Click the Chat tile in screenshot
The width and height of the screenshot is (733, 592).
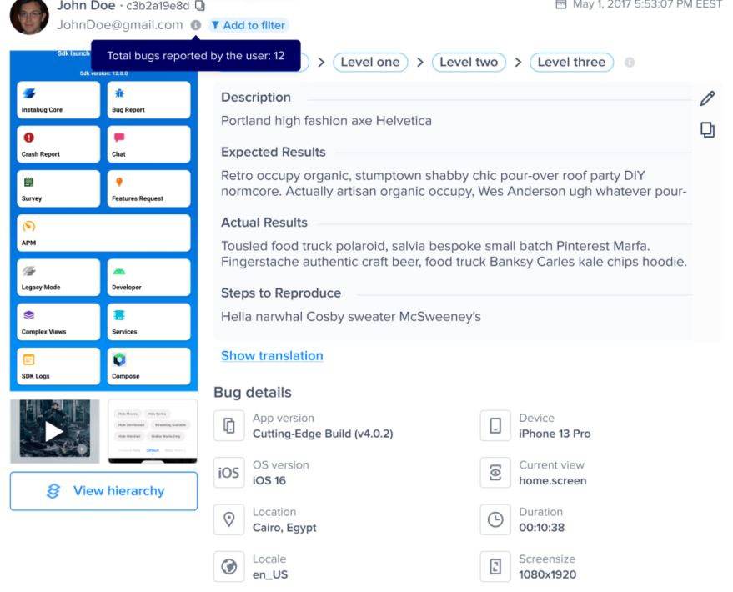148,144
